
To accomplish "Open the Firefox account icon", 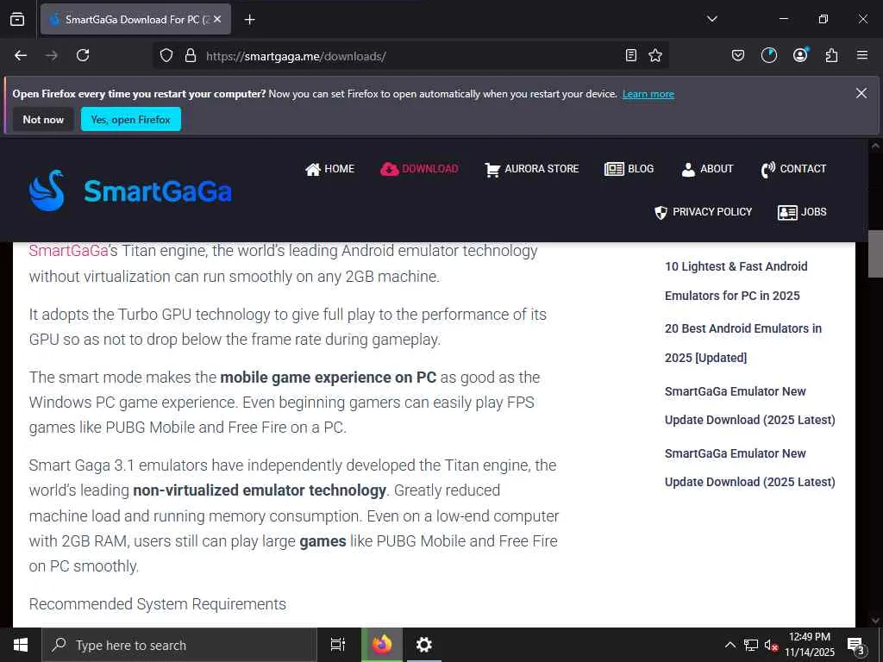I will coord(800,54).
